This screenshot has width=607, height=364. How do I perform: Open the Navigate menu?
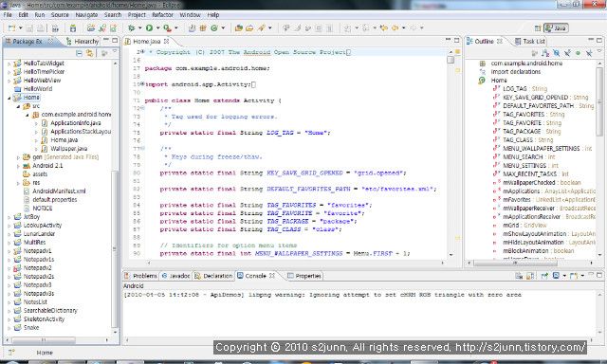click(x=86, y=15)
